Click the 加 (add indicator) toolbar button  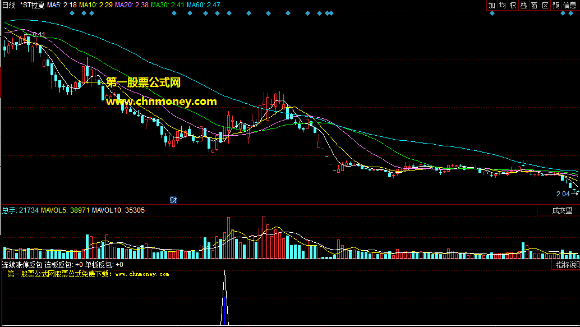(491, 5)
